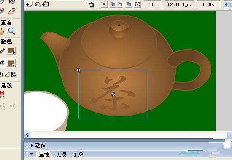
Task: Toggle Edit Multiple Frames button
Action: 128,4
